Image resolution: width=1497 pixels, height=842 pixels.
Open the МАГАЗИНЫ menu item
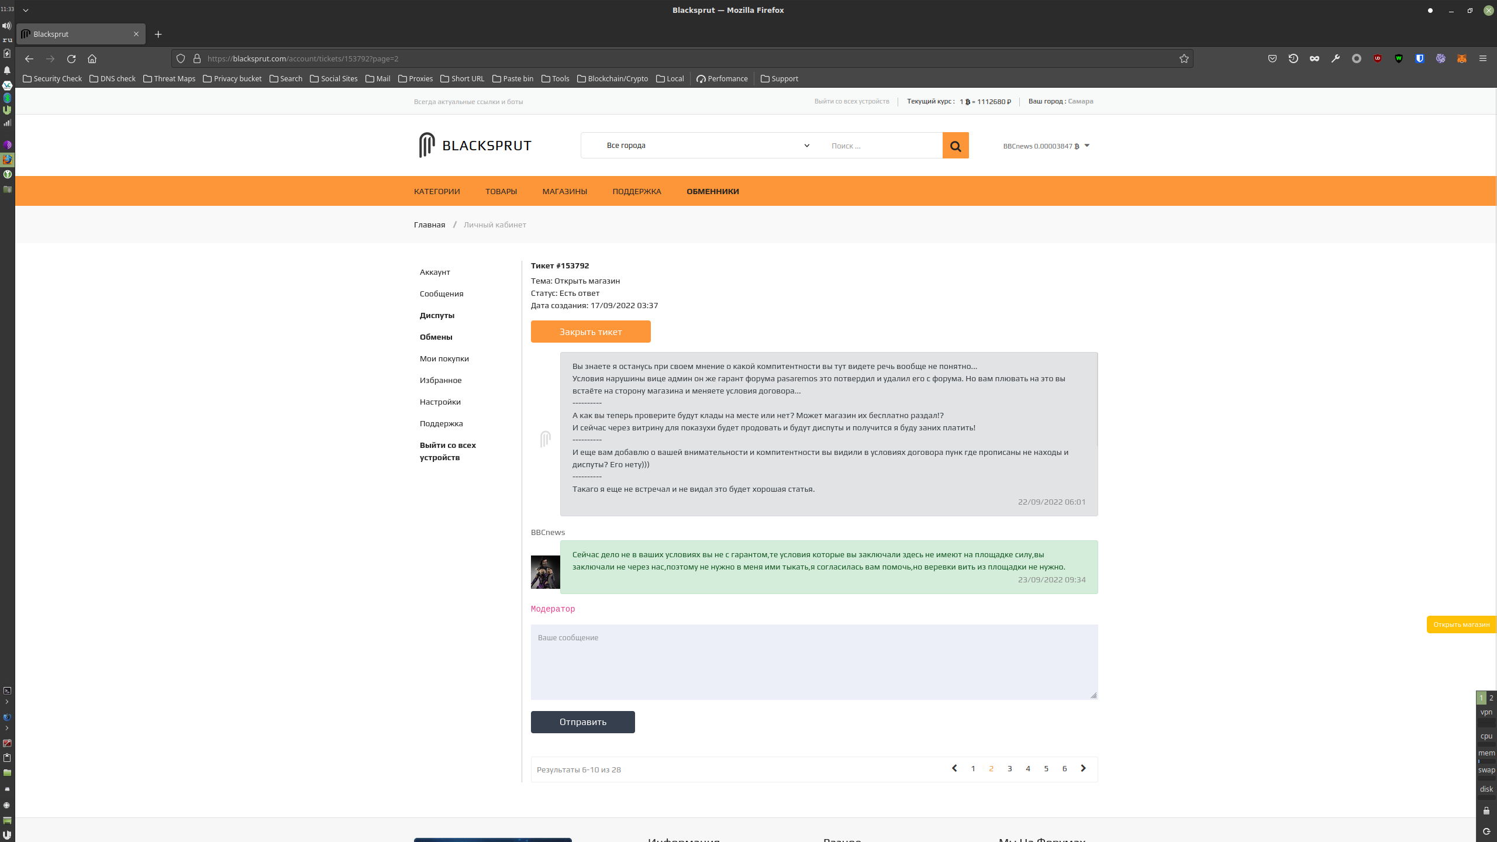[565, 191]
